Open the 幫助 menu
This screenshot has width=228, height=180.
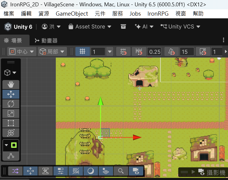point(198,14)
